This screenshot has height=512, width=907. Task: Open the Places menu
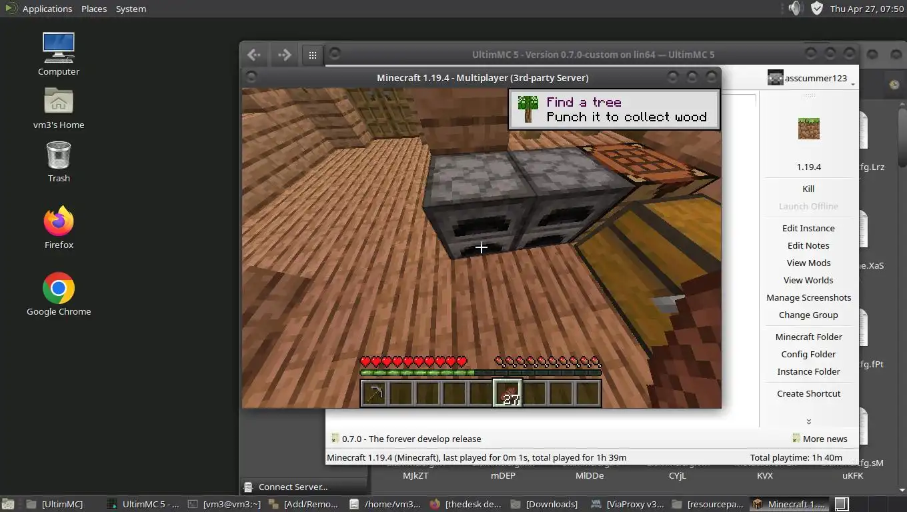[x=94, y=9]
